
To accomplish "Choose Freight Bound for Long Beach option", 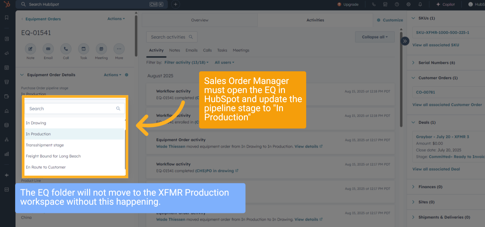I will pyautogui.click(x=75, y=156).
